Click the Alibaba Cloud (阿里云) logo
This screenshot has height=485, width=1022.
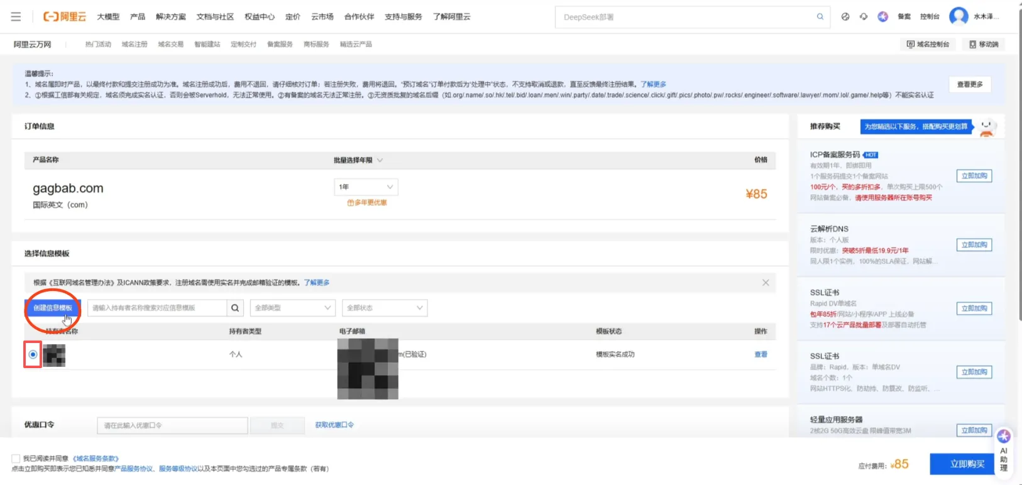(64, 17)
